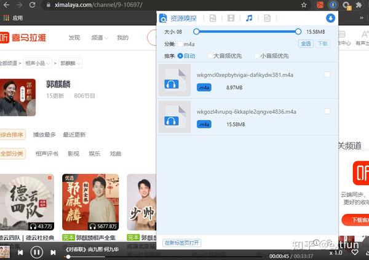Open the 郭麒麟相声全集 album cover
369x260 pixels.
click(x=90, y=202)
